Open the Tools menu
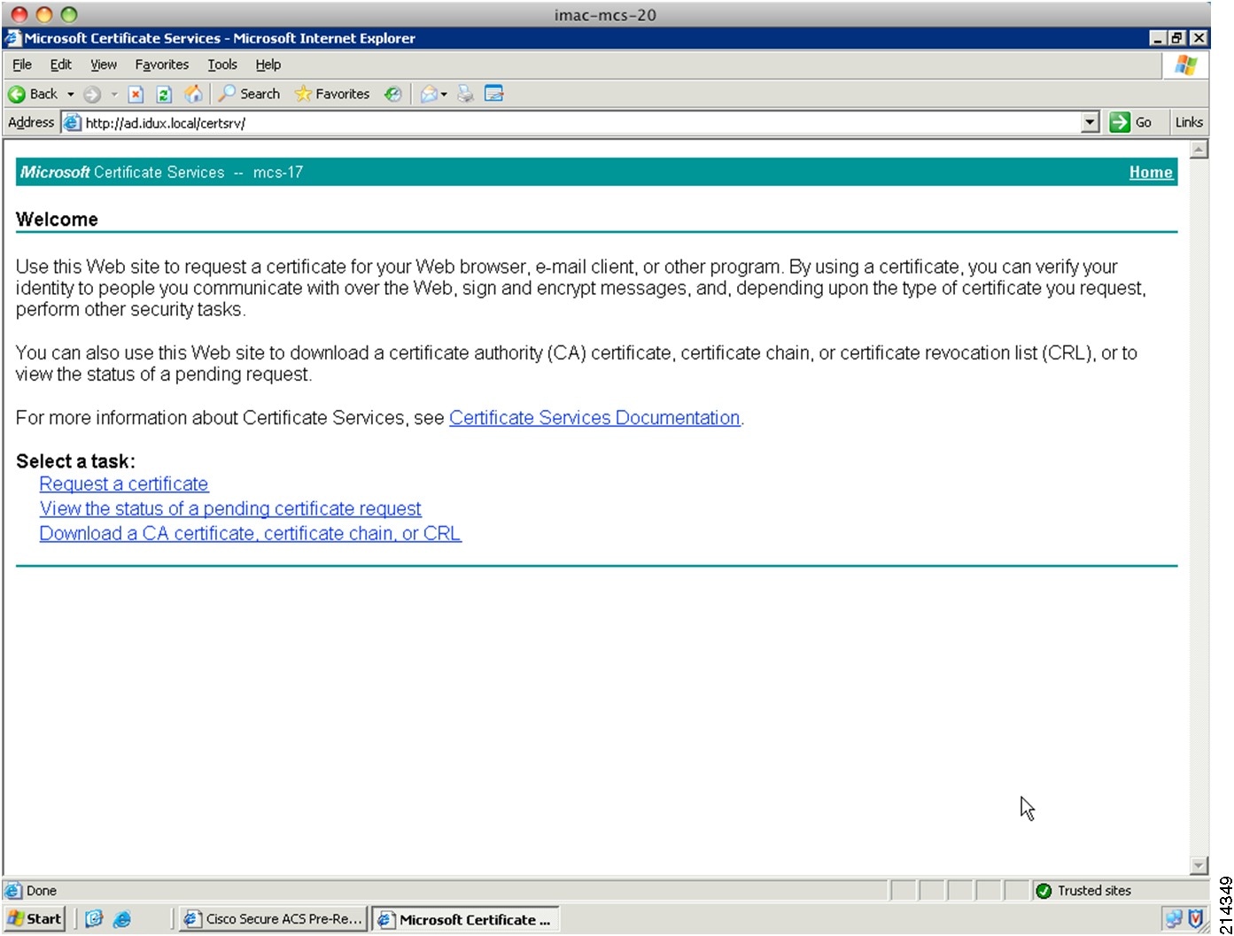 (222, 65)
